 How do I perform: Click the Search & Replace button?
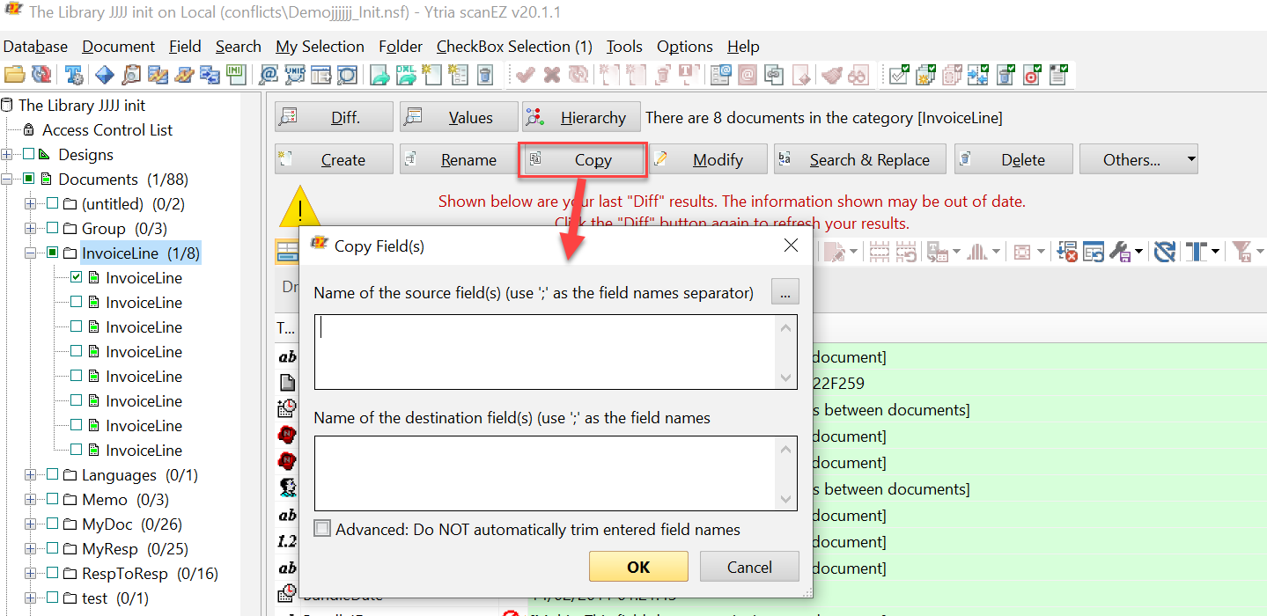tap(859, 159)
